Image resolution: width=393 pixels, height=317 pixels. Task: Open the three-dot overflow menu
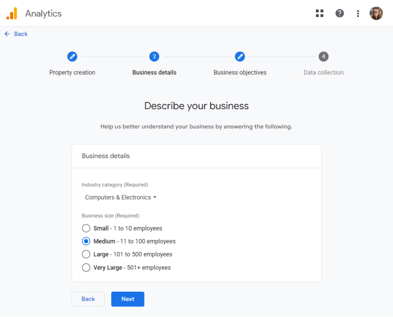point(358,13)
